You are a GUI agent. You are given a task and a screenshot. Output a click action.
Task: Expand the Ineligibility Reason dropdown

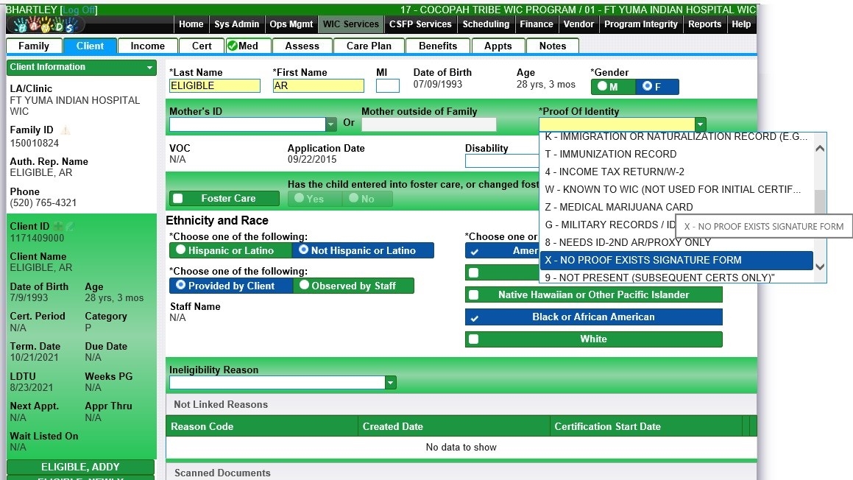coord(391,383)
